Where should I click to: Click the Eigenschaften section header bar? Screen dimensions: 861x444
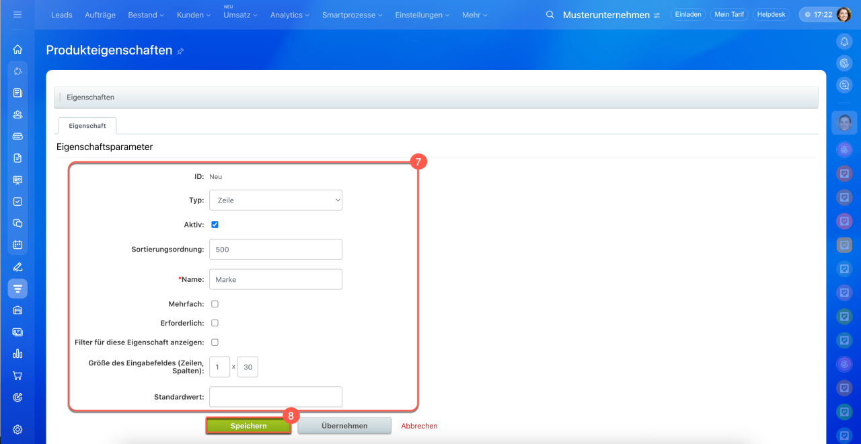[x=436, y=98]
